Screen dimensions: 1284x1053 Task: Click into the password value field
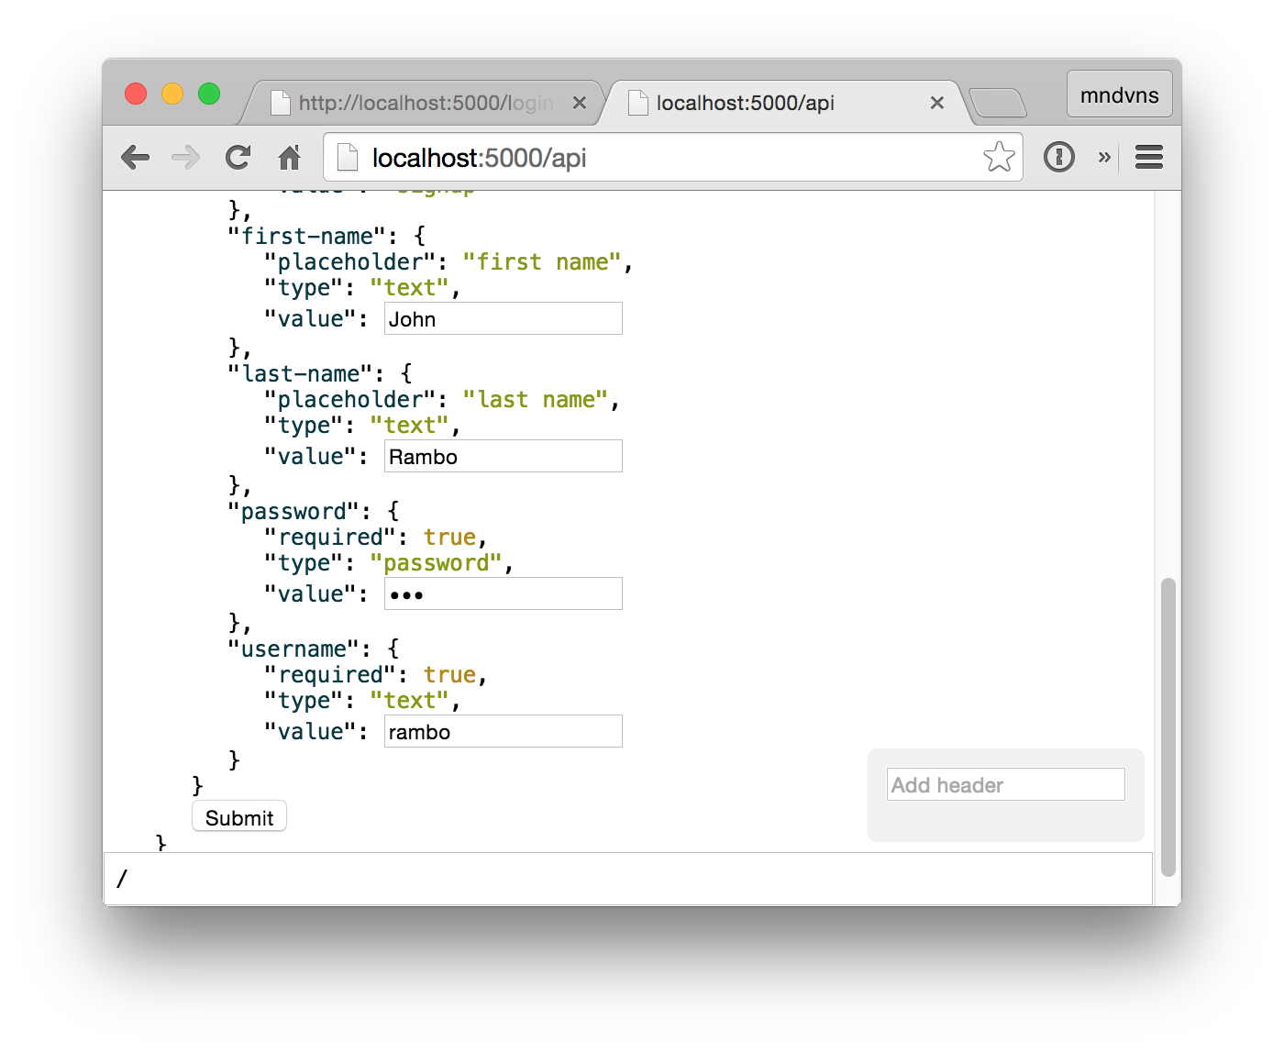pyautogui.click(x=503, y=594)
